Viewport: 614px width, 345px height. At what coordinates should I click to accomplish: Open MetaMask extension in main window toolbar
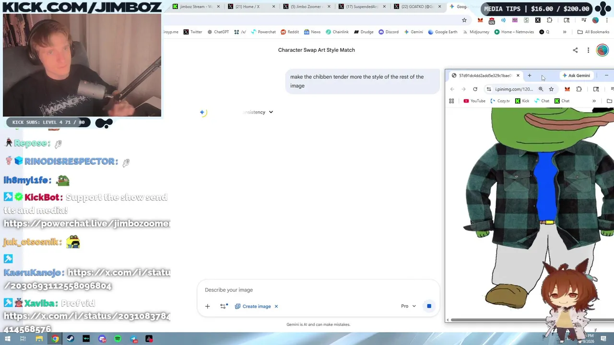480,20
